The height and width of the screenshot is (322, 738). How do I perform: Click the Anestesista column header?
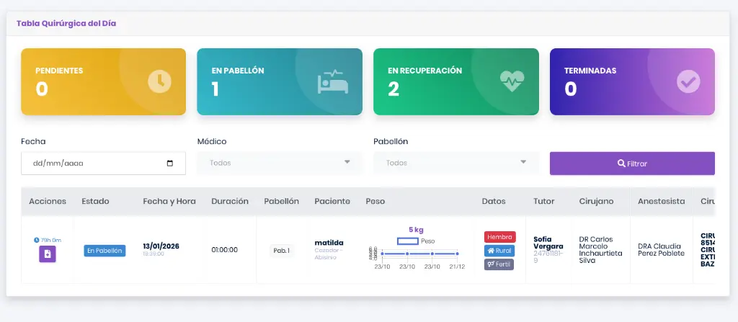662,202
